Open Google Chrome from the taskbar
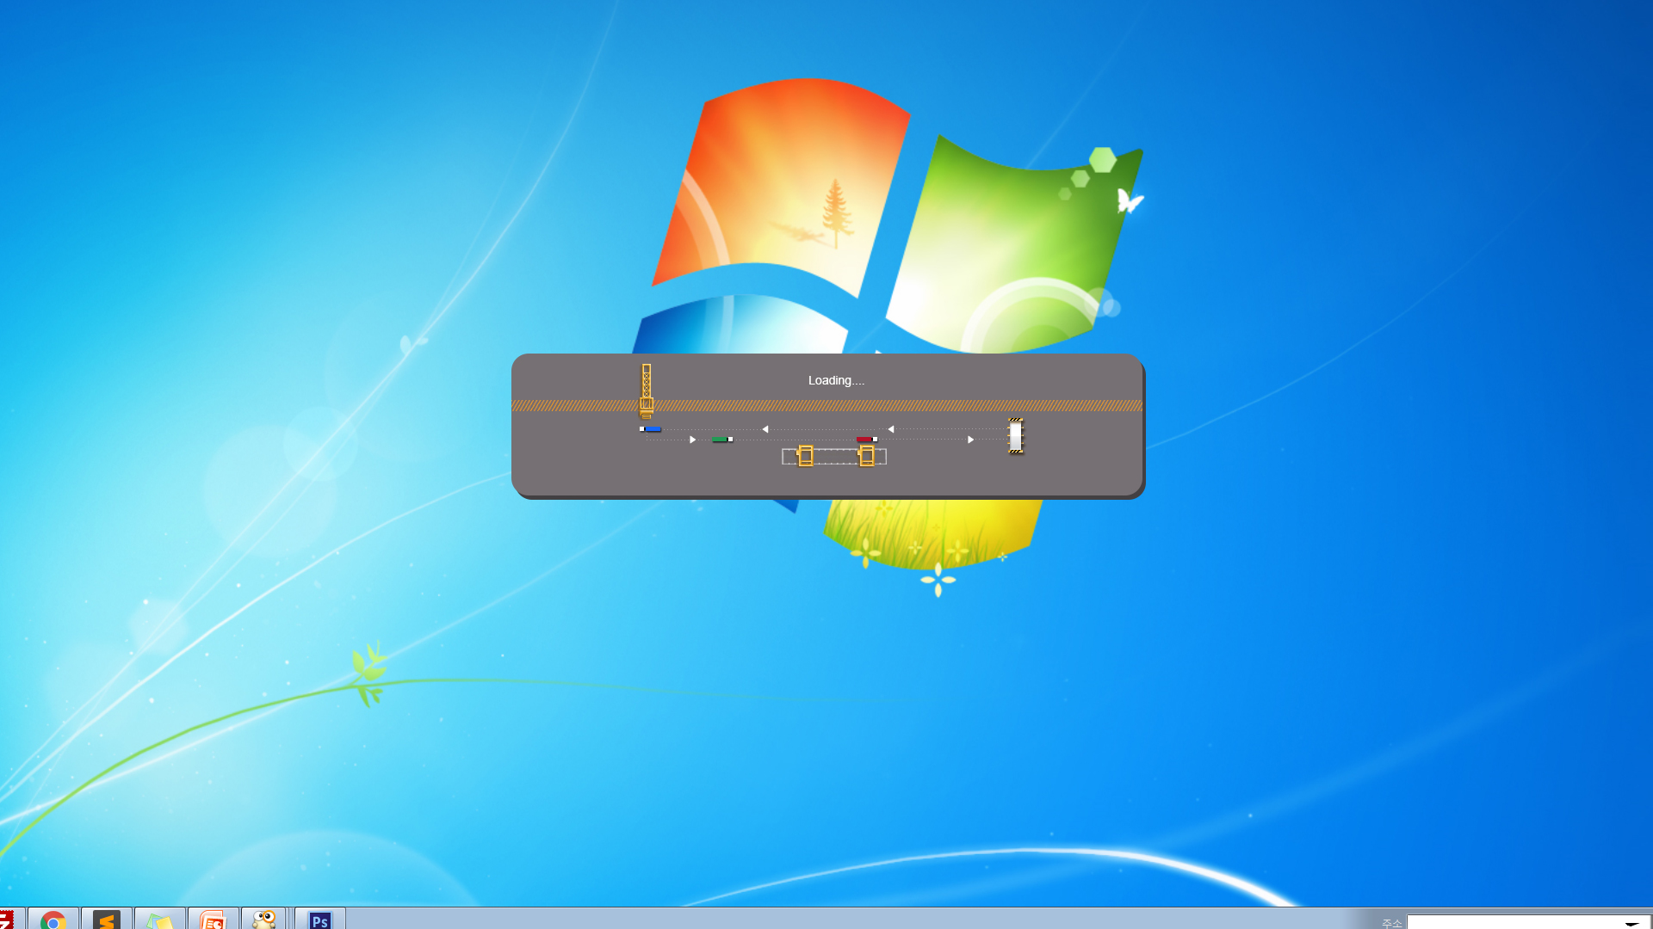The height and width of the screenshot is (929, 1653). (x=53, y=920)
